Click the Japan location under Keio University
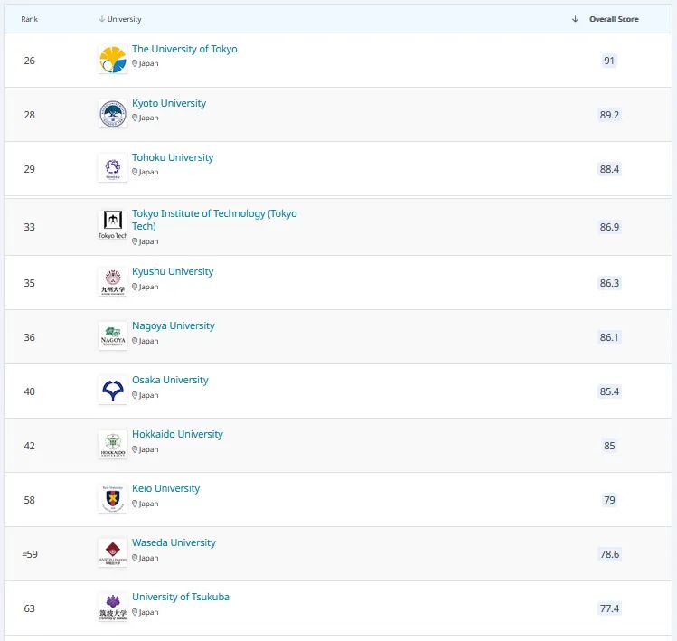This screenshot has height=641, width=677. (x=148, y=504)
